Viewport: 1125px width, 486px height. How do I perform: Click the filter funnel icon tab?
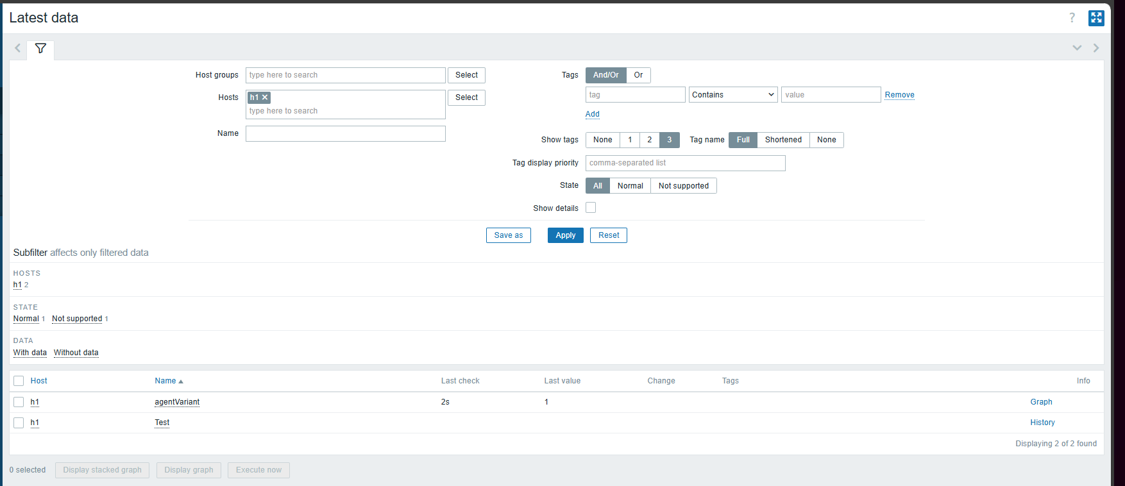40,49
